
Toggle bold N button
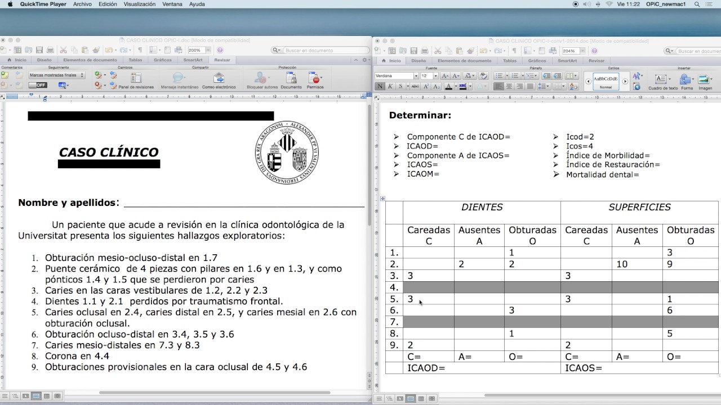(380, 86)
